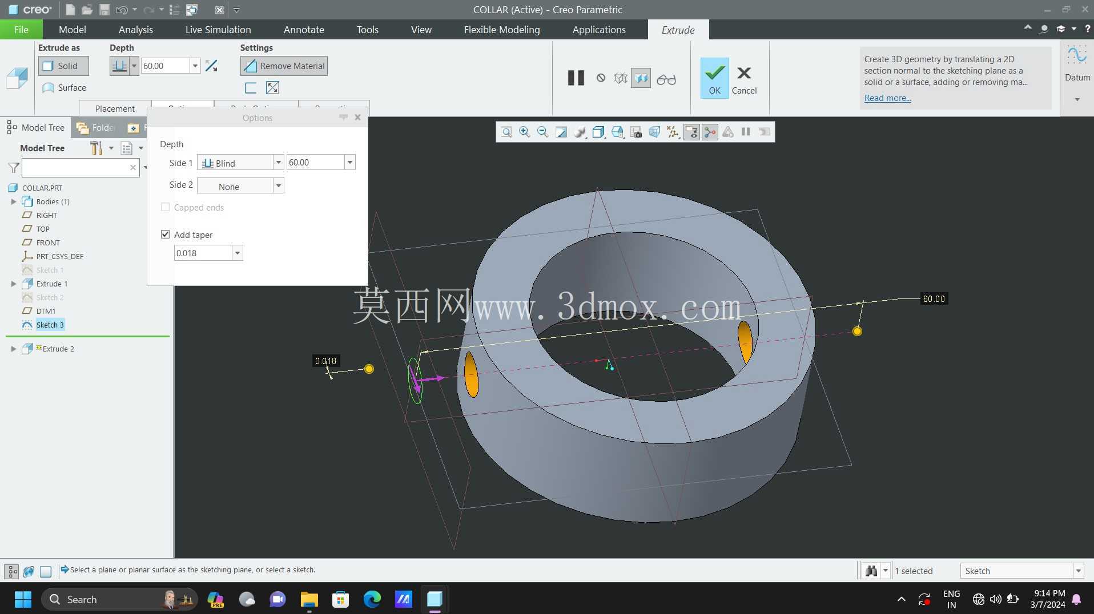Click the Verify mode glasses icon
1094x614 pixels.
[x=666, y=79]
